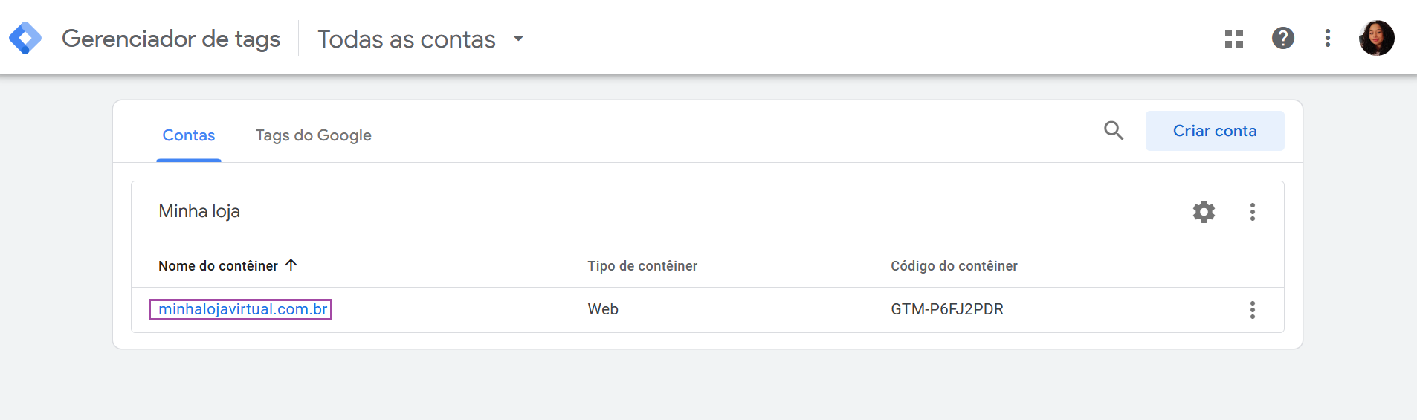
Task: Switch to the Contas tab
Action: 189,135
